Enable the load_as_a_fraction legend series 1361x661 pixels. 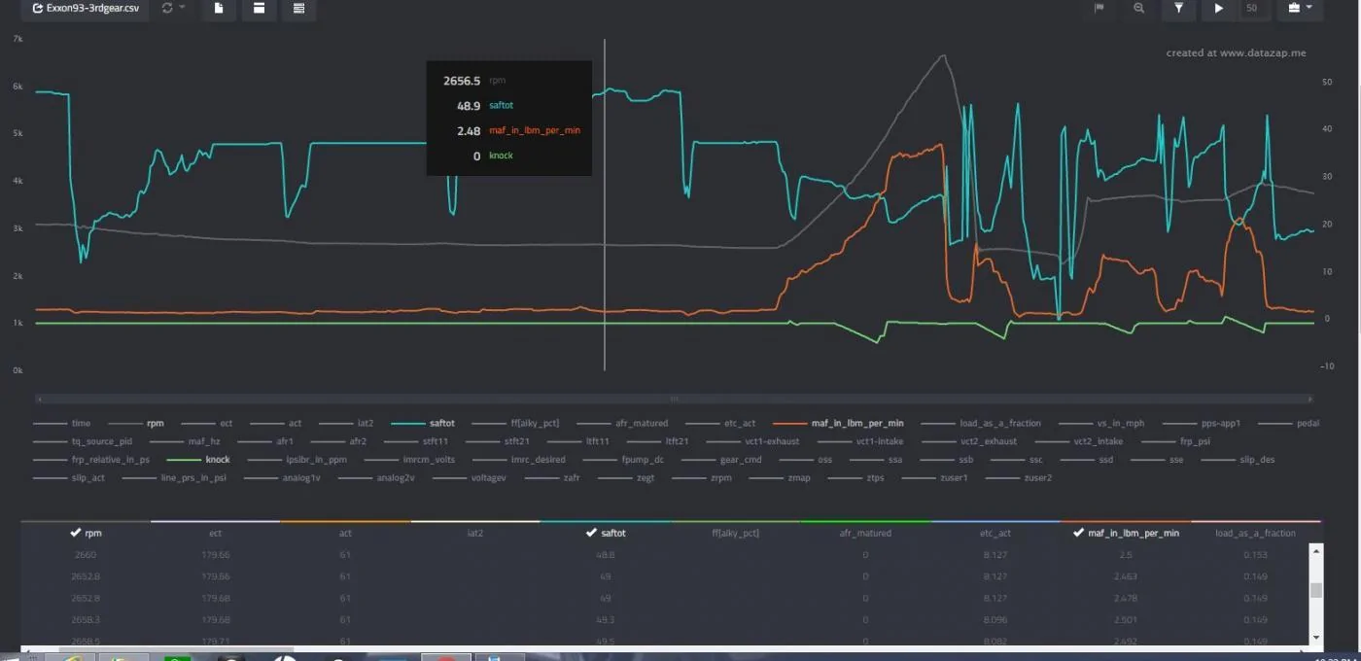tap(981, 423)
